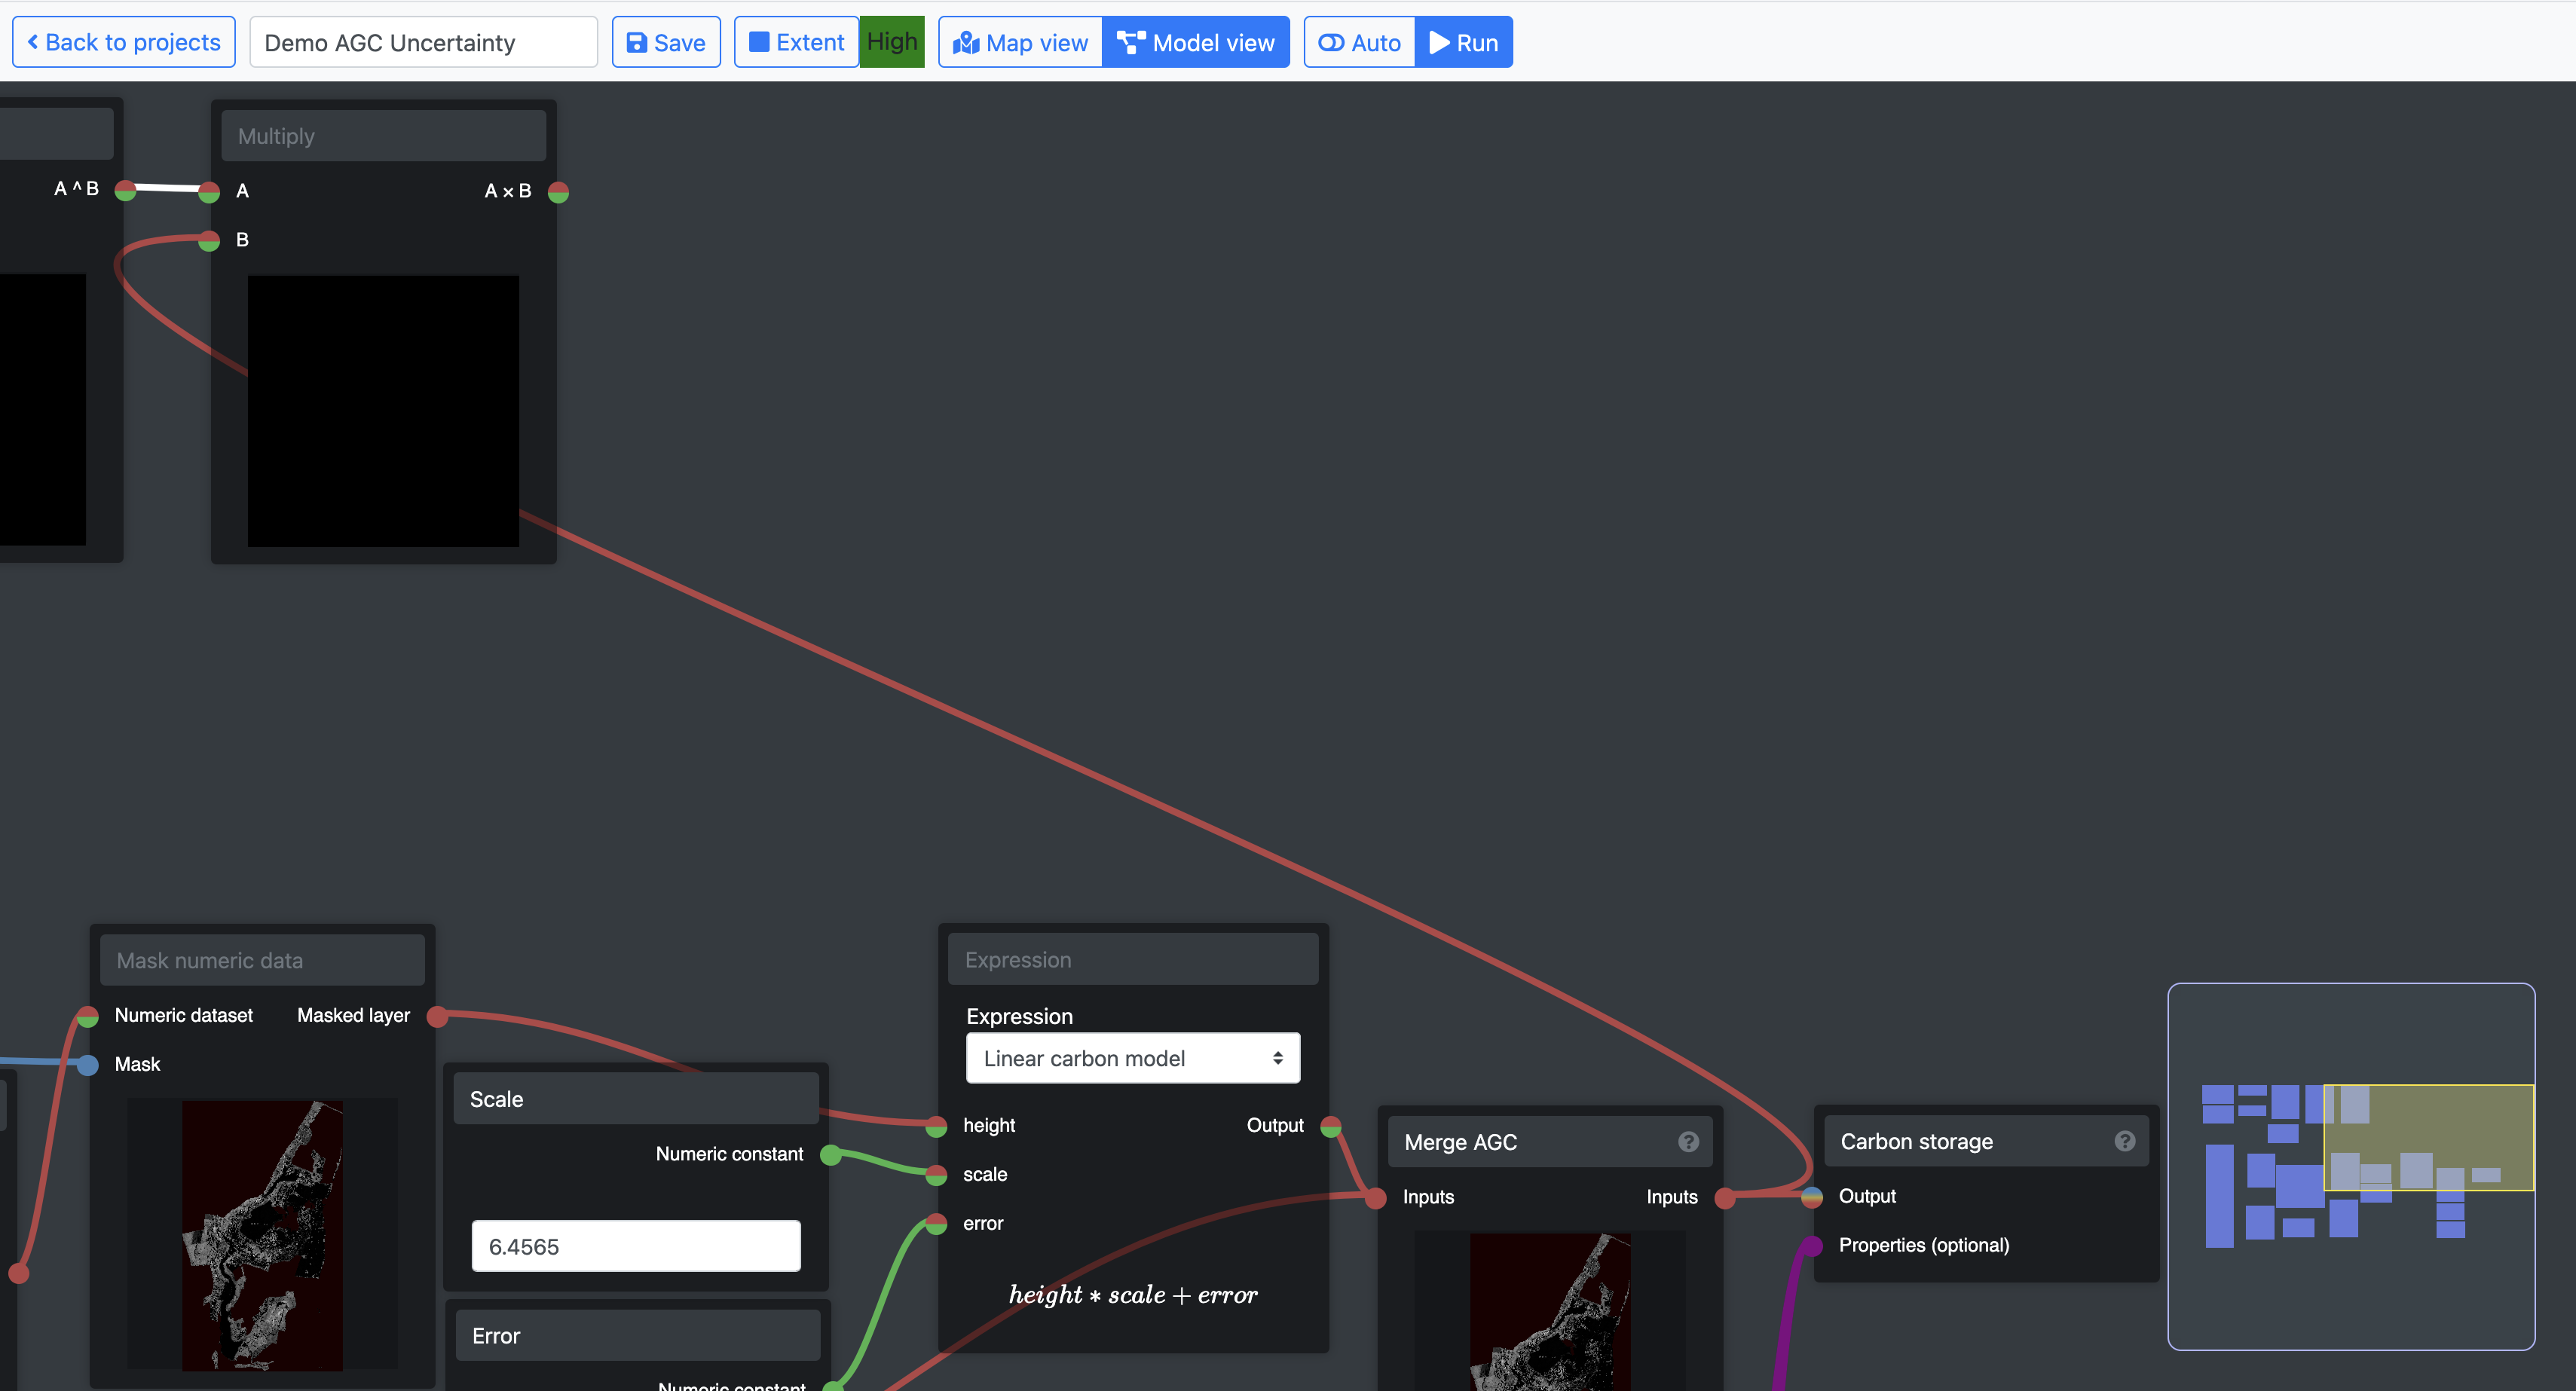Toggle the Auto run switch
Screen dimensions: 2576x1391
[1359, 43]
